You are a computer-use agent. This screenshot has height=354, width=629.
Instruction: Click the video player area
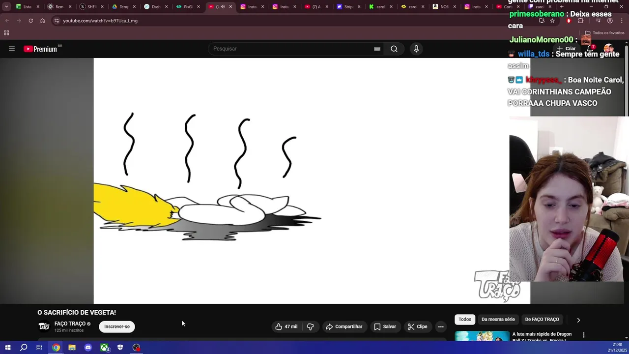point(312,181)
